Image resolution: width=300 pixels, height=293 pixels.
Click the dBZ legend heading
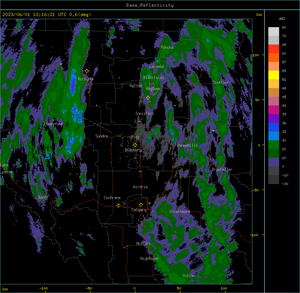(x=282, y=19)
